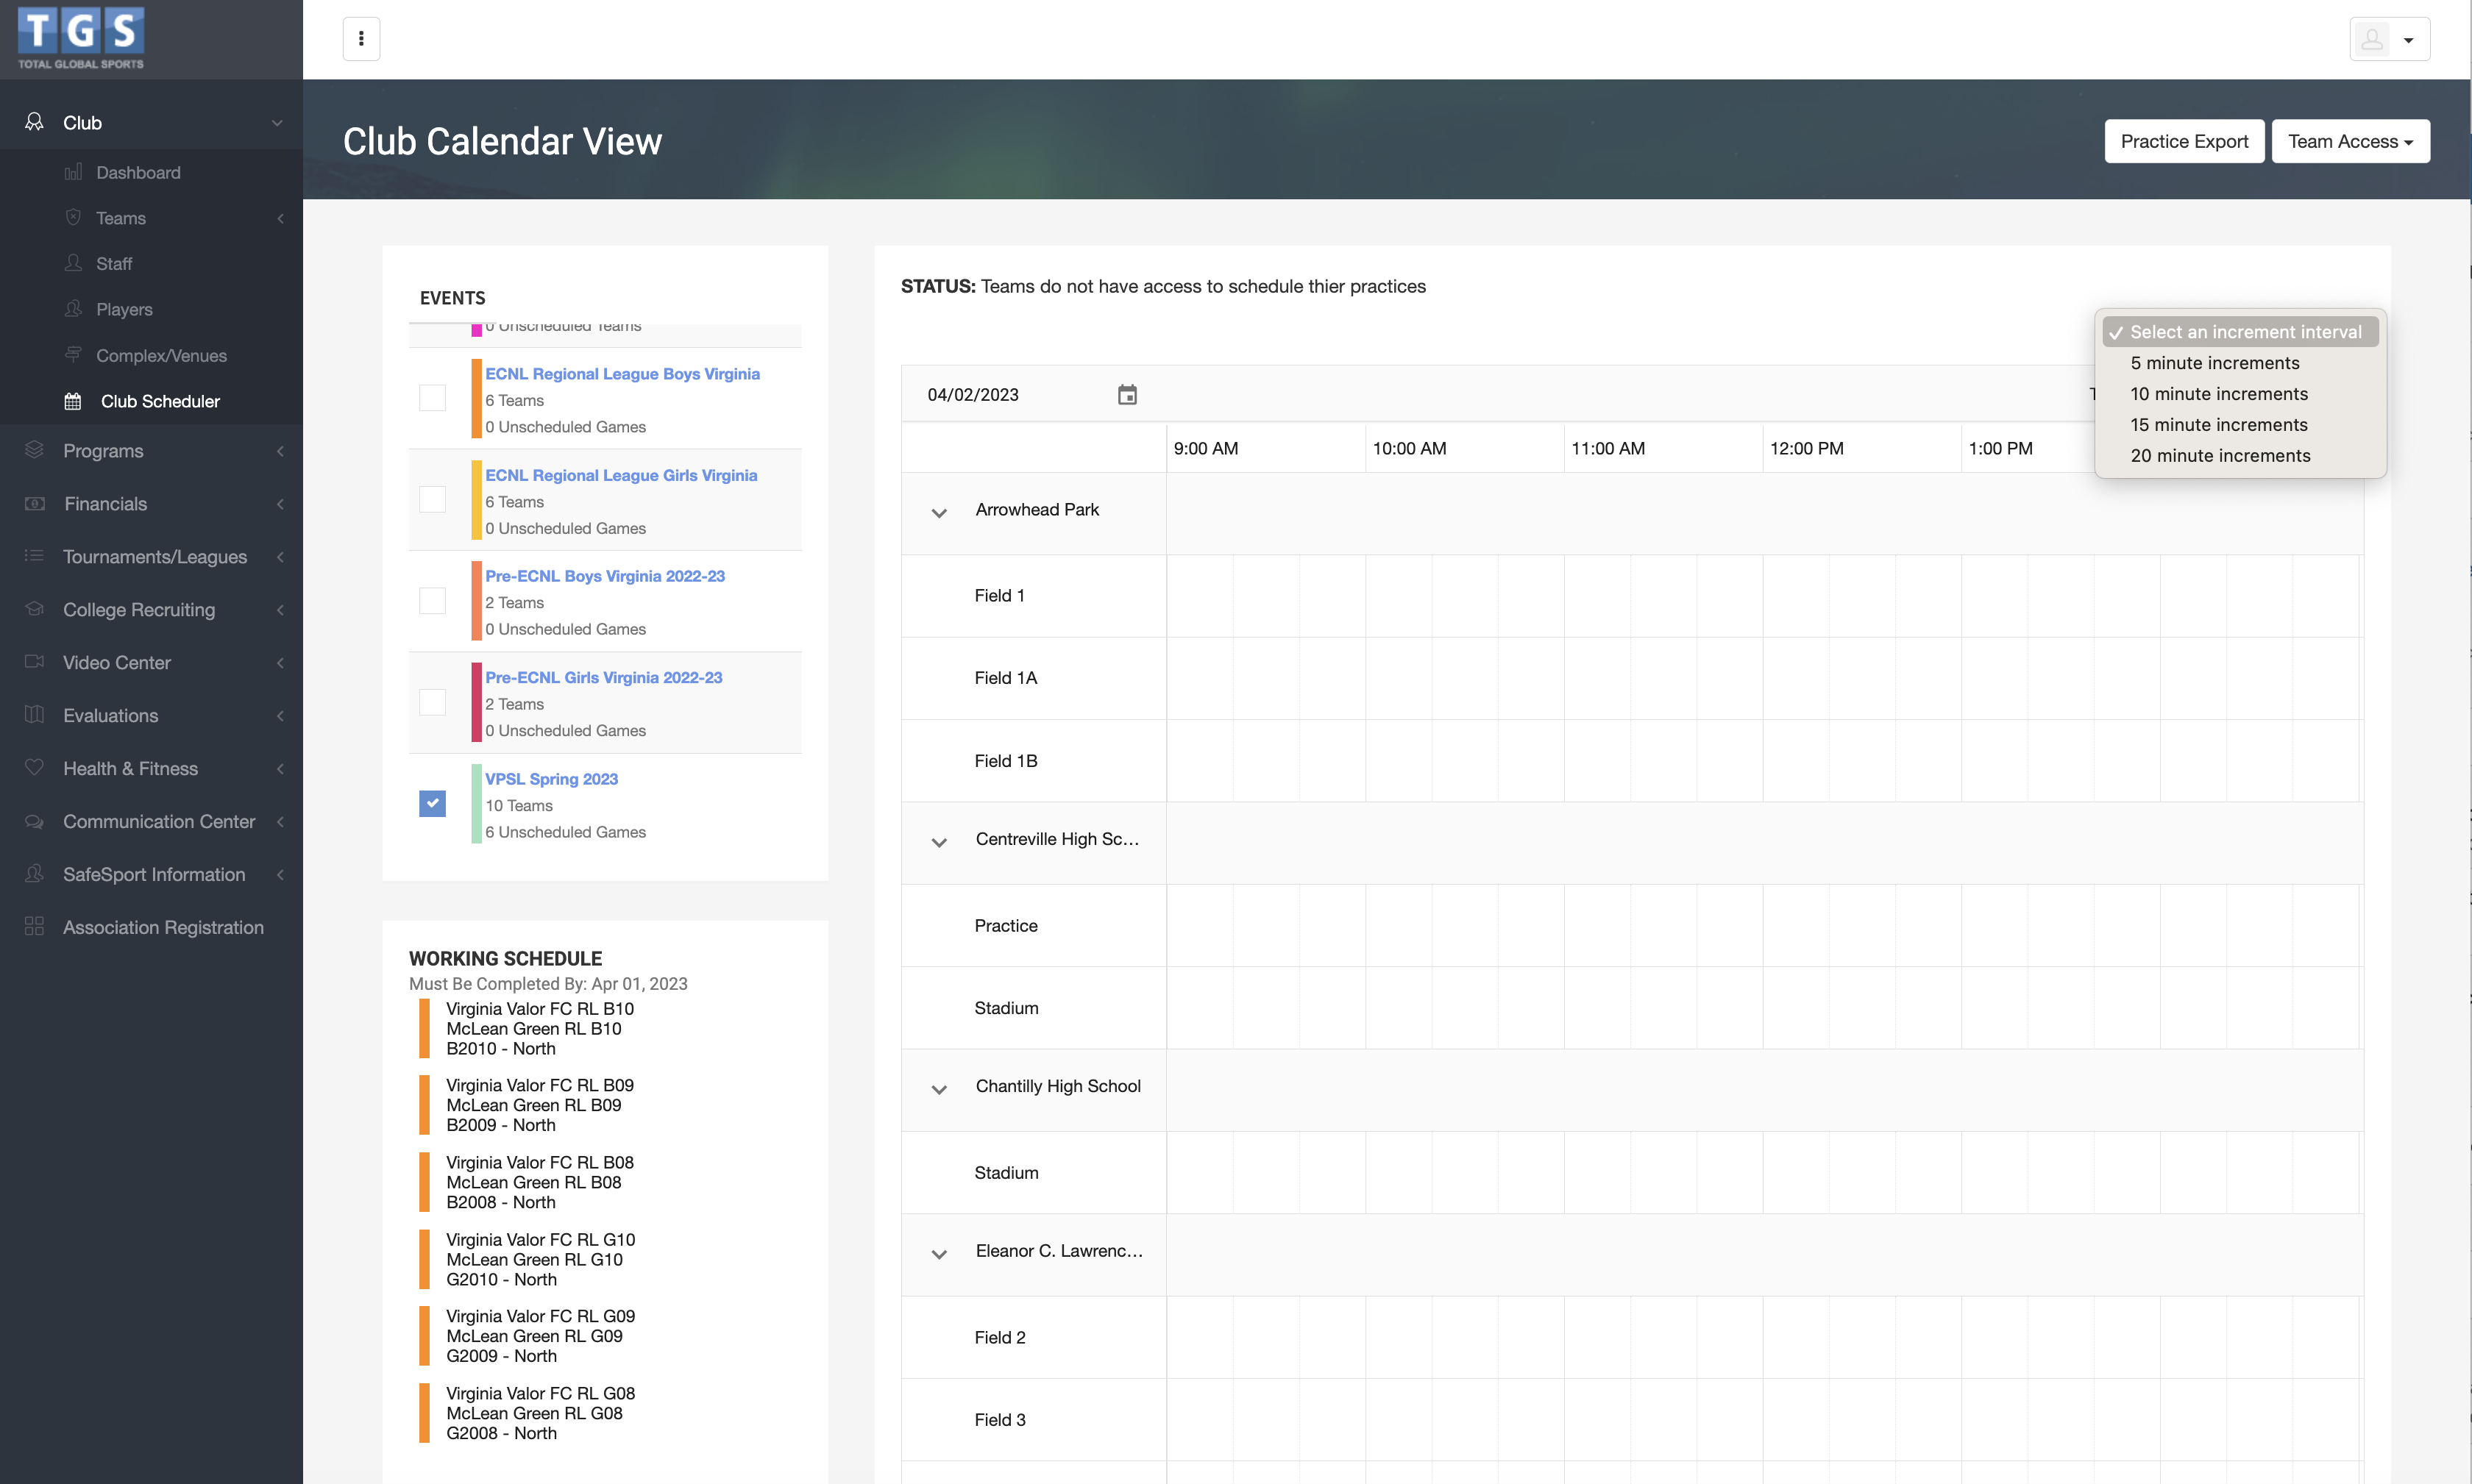
Task: Click the user avatar icon at top right
Action: click(x=2372, y=40)
